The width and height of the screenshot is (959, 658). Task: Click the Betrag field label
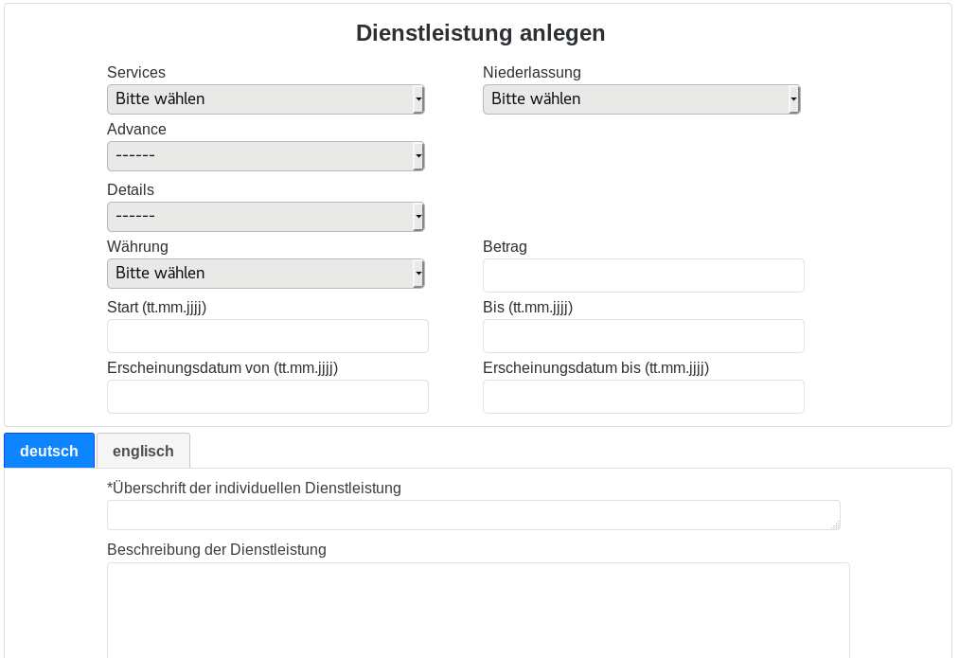(x=505, y=247)
